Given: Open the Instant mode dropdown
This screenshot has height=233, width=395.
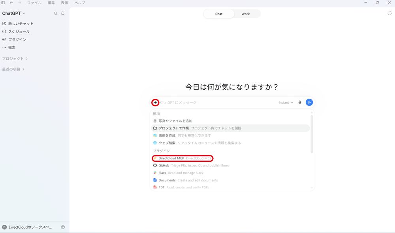Looking at the screenshot, I should (286, 102).
